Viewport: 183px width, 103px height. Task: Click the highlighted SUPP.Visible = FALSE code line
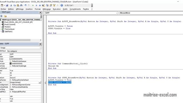[60, 82]
